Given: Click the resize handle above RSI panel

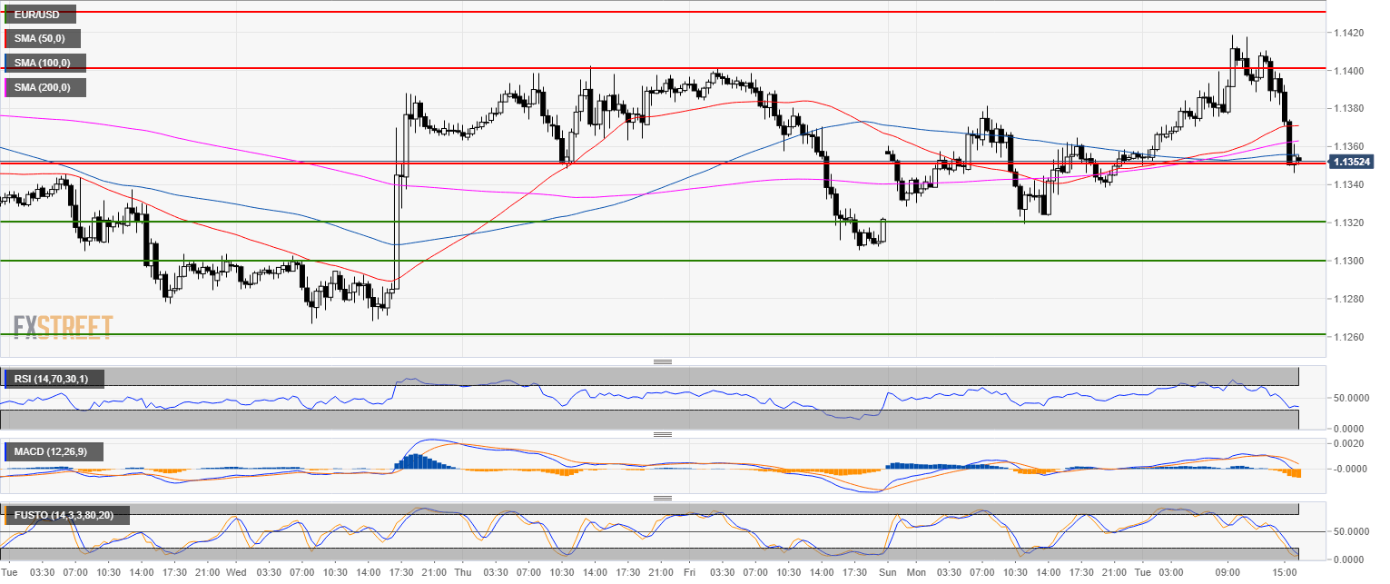Looking at the screenshot, I should [663, 362].
